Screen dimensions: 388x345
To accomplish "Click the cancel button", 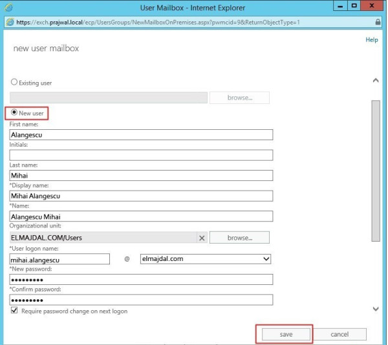I will [x=339, y=335].
